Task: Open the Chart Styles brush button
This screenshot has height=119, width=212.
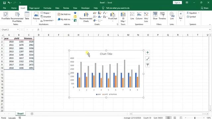Action: 147,59
